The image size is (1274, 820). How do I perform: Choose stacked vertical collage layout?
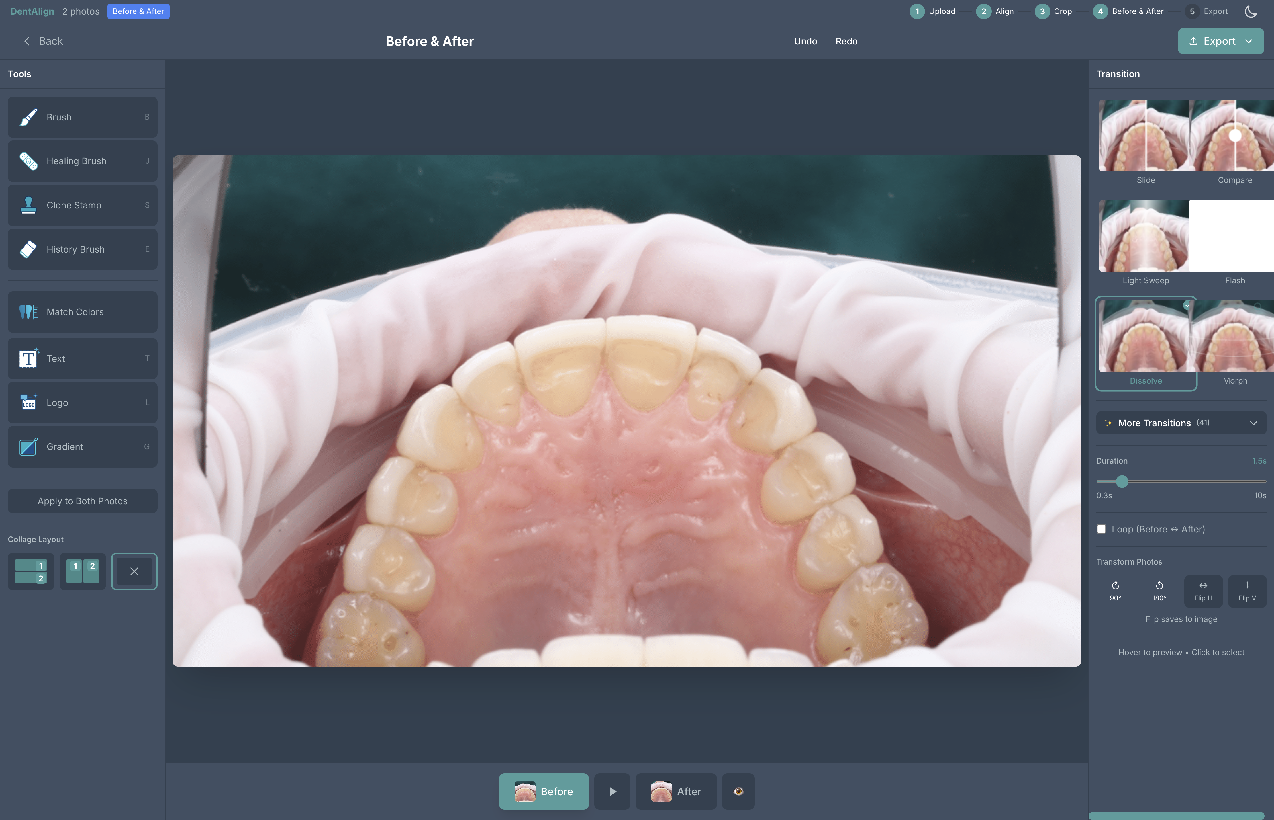[x=30, y=571]
